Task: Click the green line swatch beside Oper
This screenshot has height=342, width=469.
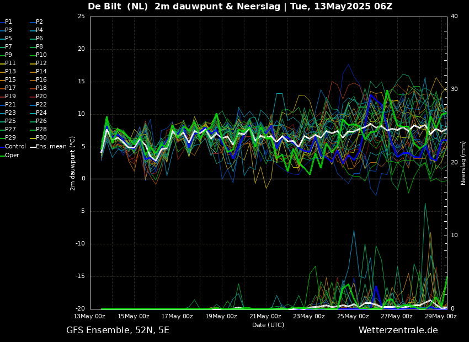Action: click(2, 156)
